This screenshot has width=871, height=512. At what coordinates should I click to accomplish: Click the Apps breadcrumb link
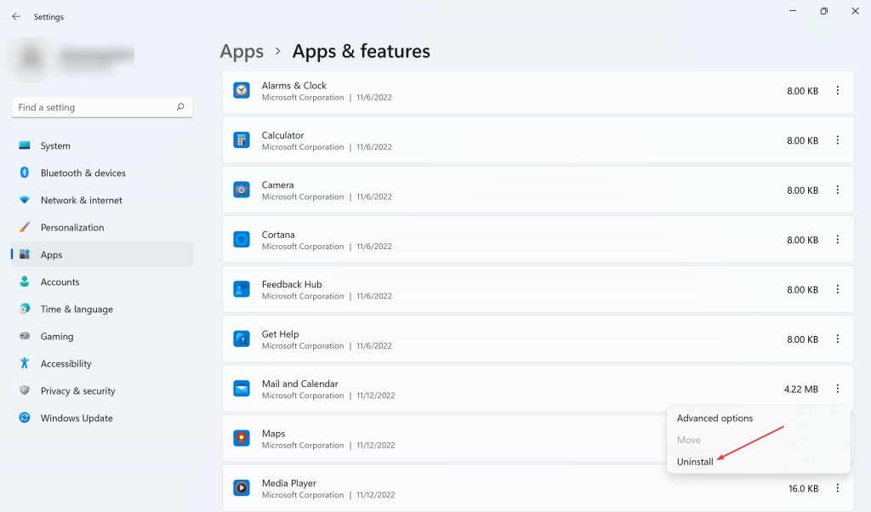tap(242, 51)
